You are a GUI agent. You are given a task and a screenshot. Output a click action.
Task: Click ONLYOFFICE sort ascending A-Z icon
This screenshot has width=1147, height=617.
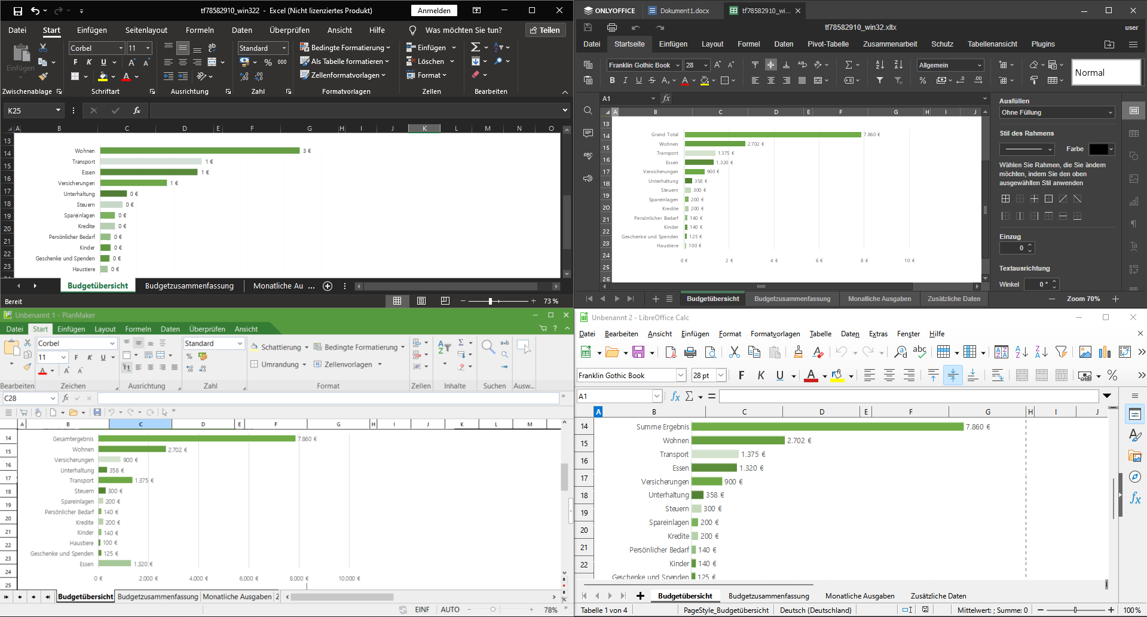click(880, 65)
